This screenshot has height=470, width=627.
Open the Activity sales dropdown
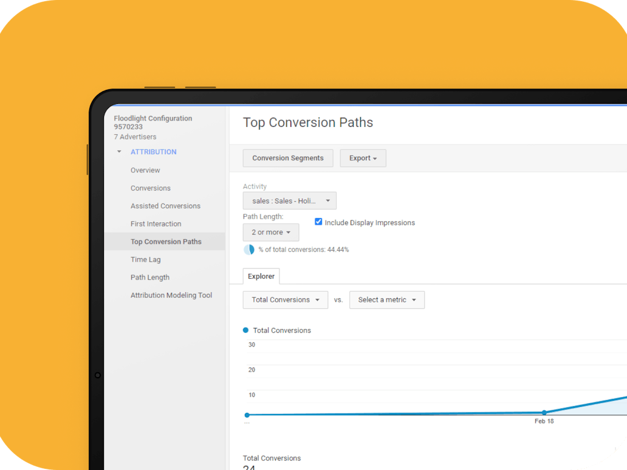(x=290, y=200)
